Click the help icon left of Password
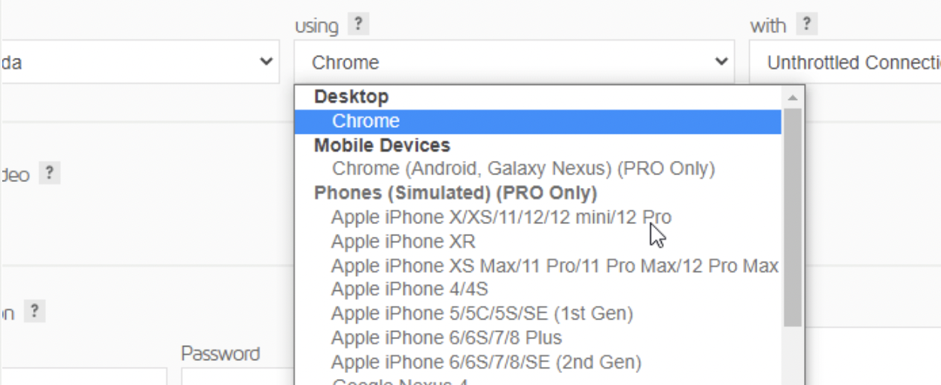This screenshot has height=385, width=941. pos(35,311)
